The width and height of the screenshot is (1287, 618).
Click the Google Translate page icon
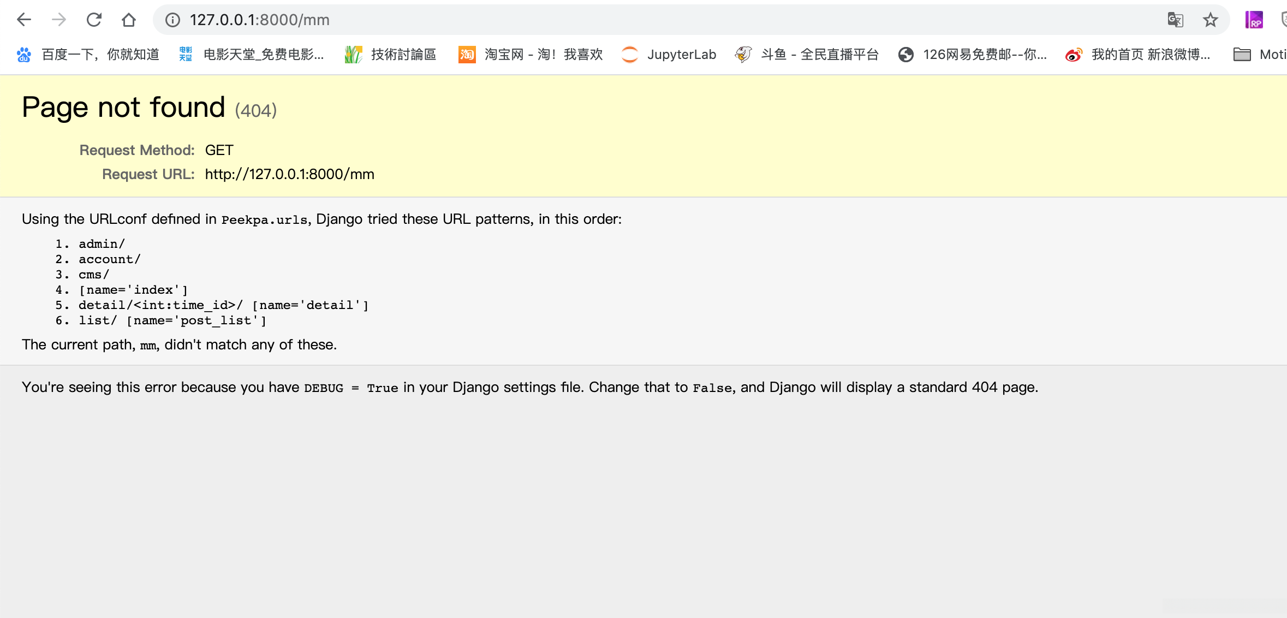[x=1175, y=20]
